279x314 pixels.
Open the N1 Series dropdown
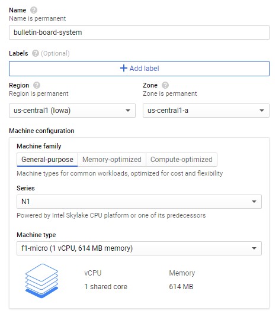click(x=139, y=202)
